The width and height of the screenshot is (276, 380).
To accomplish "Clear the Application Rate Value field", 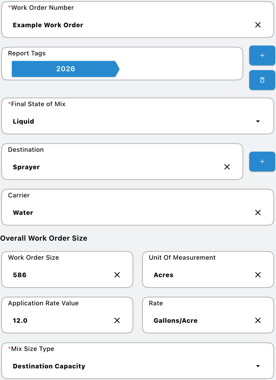I will tap(117, 320).
